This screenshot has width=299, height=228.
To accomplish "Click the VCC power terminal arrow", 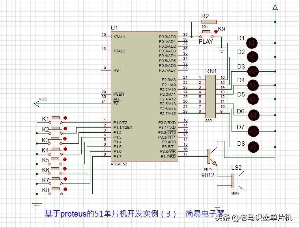I will [36, 104].
